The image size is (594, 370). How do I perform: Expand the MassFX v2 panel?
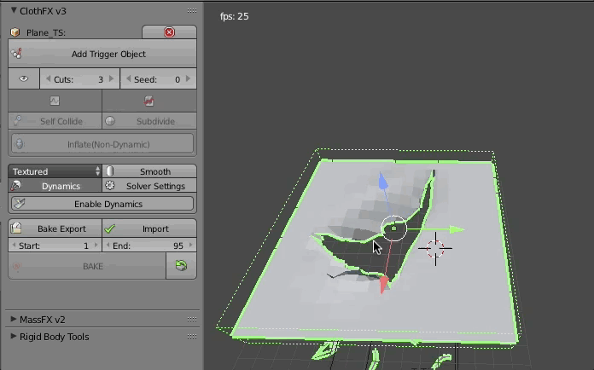[14, 319]
